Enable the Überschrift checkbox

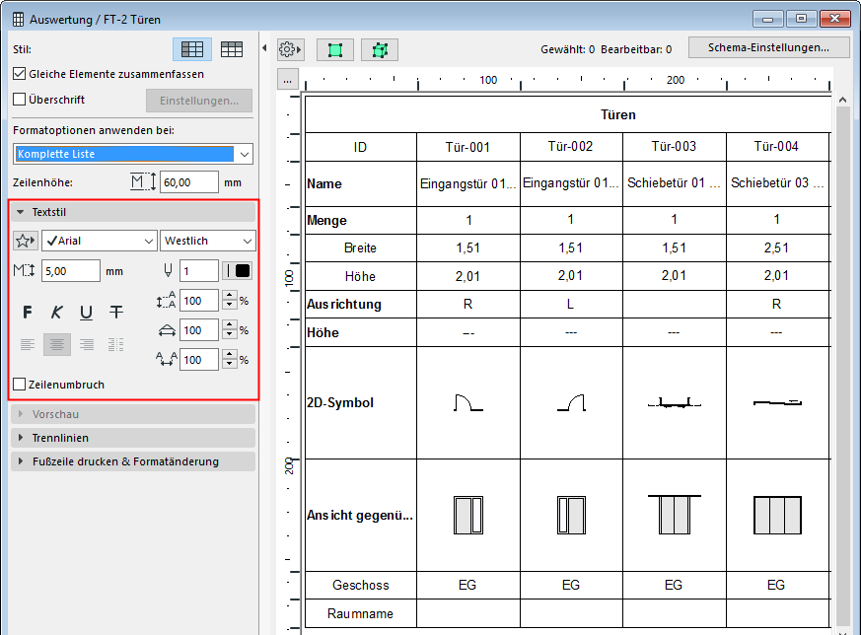[20, 100]
